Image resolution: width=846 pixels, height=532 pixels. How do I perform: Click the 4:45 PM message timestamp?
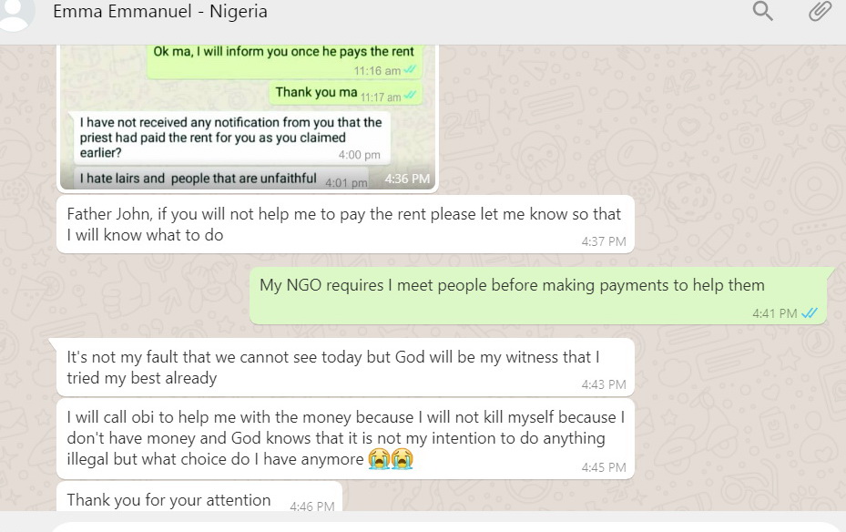click(x=604, y=467)
